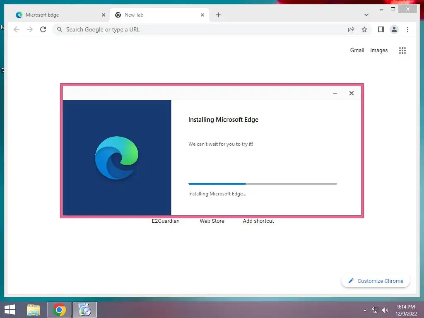The width and height of the screenshot is (424, 318).
Task: Open the Chrome profile avatar menu
Action: [394, 29]
